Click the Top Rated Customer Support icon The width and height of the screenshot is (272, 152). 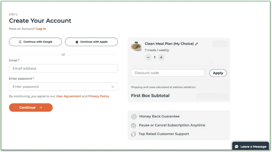(133, 134)
